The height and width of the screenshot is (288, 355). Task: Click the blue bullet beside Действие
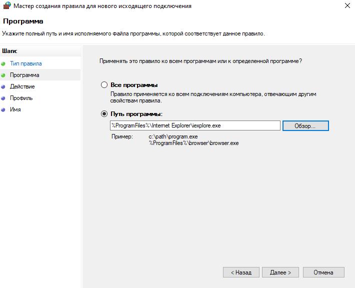(x=3, y=86)
